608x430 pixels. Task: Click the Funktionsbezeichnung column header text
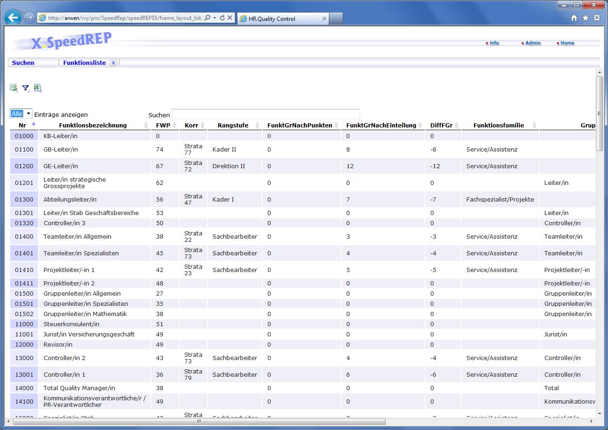click(93, 125)
